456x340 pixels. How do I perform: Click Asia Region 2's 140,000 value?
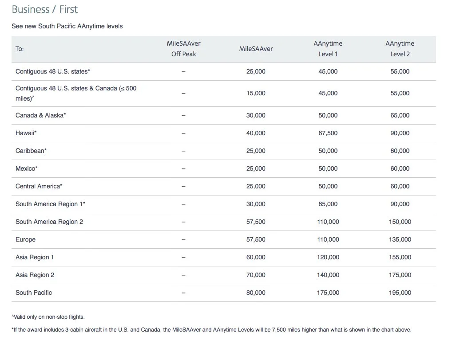328,275
